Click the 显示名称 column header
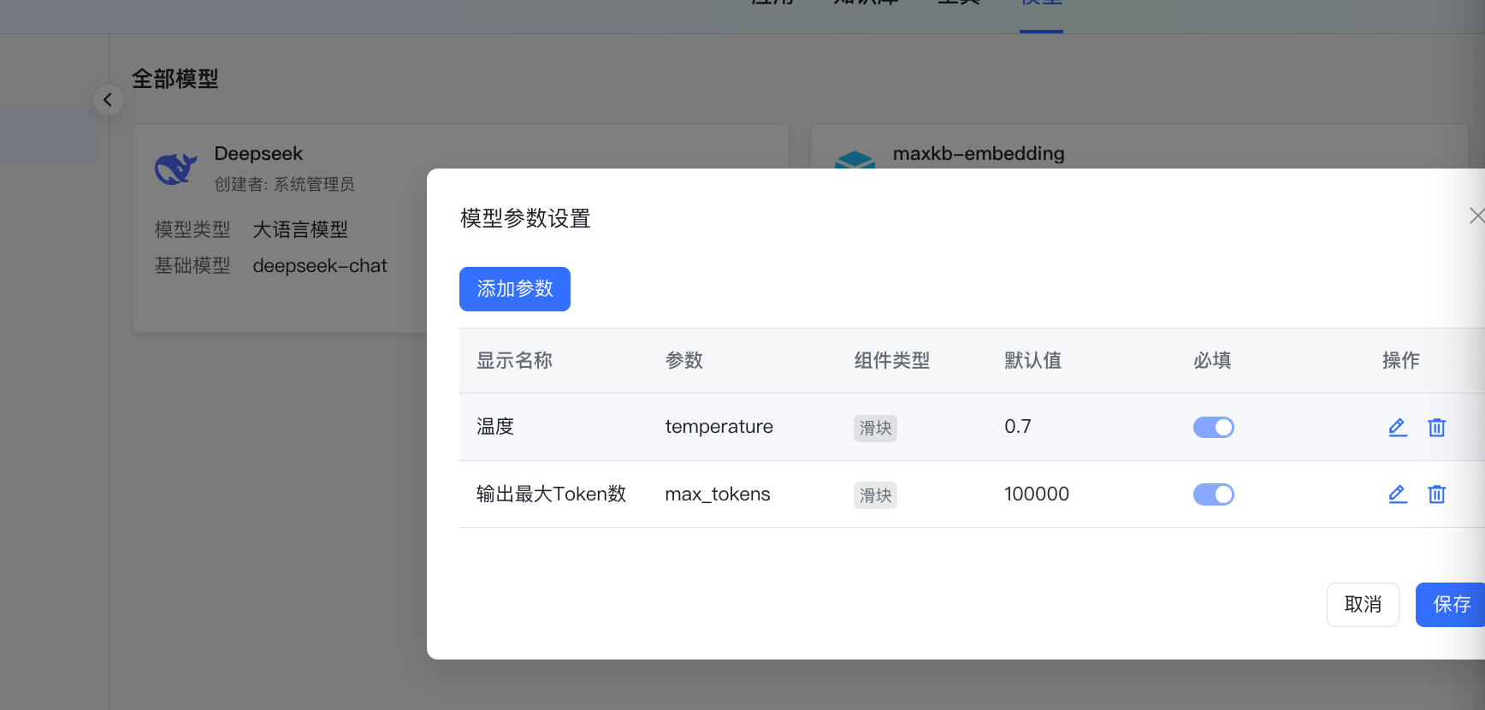Viewport: 1485px width, 710px height. (514, 360)
